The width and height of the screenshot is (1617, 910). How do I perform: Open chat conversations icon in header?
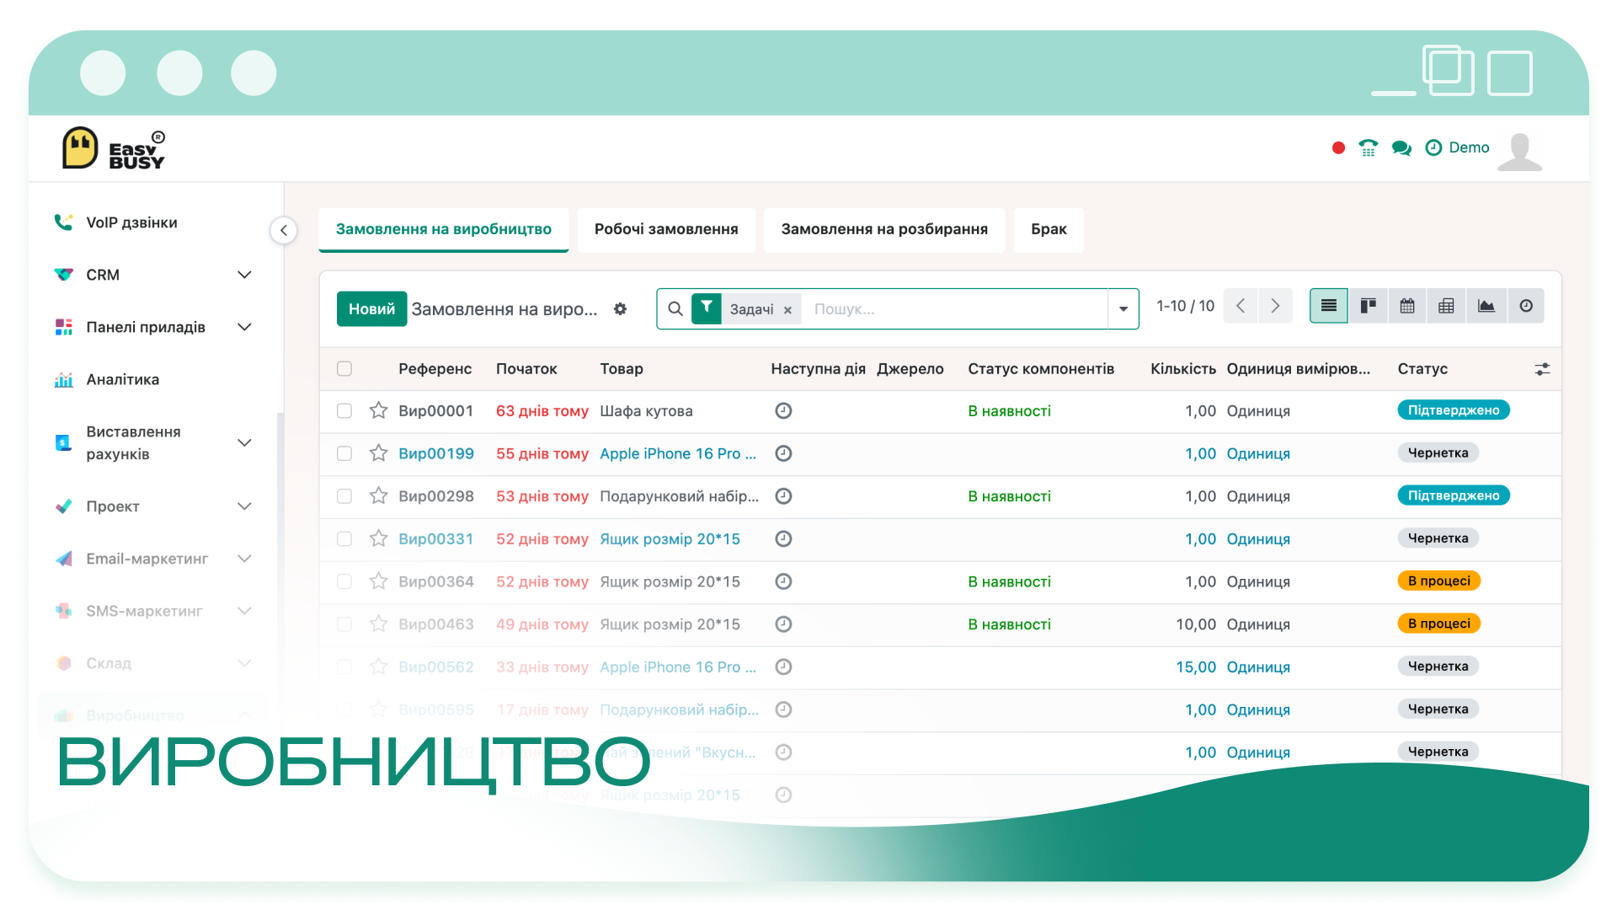[x=1401, y=148]
